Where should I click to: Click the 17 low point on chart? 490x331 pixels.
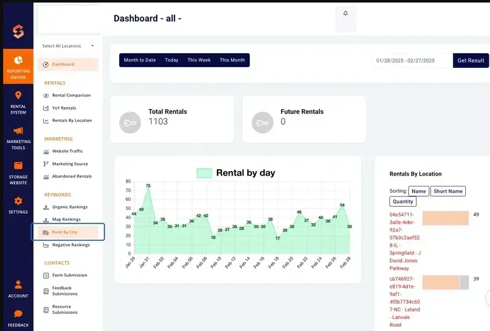coord(278,238)
